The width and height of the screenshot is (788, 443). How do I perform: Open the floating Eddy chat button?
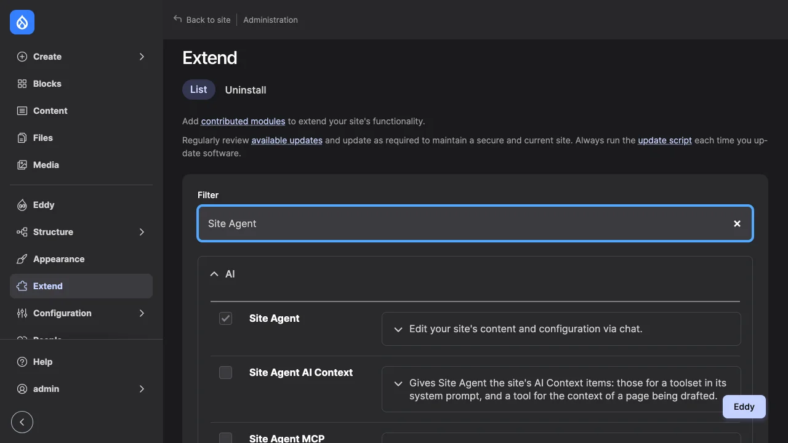click(744, 407)
